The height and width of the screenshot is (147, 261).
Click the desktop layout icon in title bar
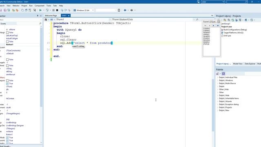tap(198, 2)
